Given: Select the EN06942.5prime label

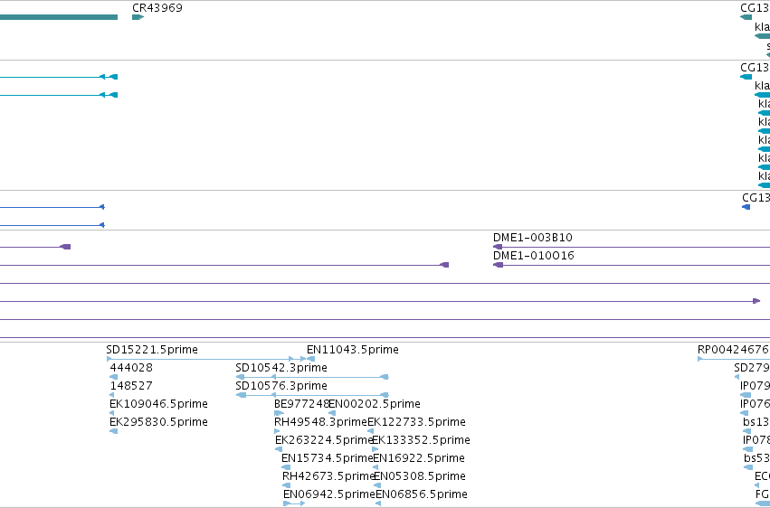Looking at the screenshot, I should [329, 494].
